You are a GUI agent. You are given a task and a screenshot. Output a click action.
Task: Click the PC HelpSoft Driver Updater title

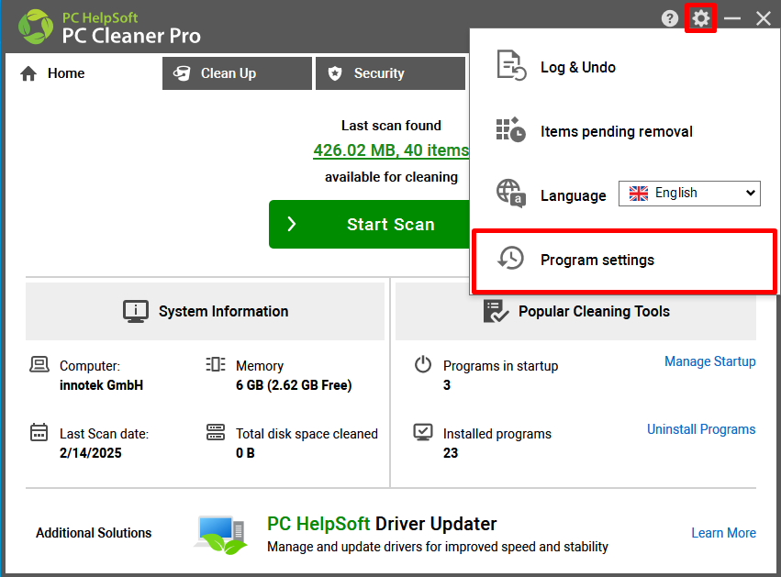point(382,524)
